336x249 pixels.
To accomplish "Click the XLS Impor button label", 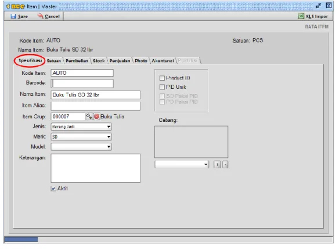I will pos(317,16).
